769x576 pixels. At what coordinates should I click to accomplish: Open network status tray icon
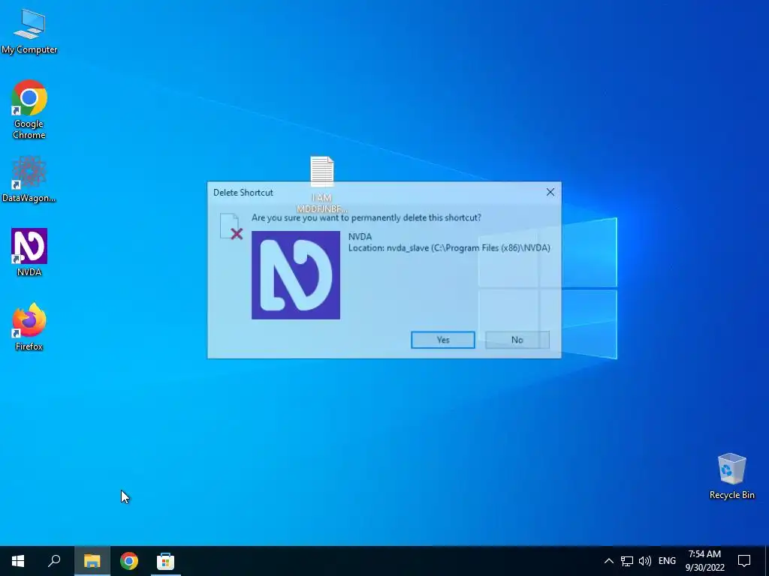pyautogui.click(x=627, y=561)
